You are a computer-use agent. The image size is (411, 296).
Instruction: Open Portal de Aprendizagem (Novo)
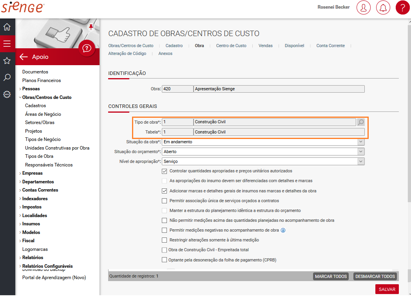tap(54, 278)
